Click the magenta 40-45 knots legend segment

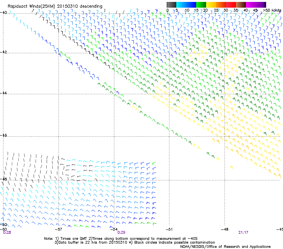[x=251, y=5]
